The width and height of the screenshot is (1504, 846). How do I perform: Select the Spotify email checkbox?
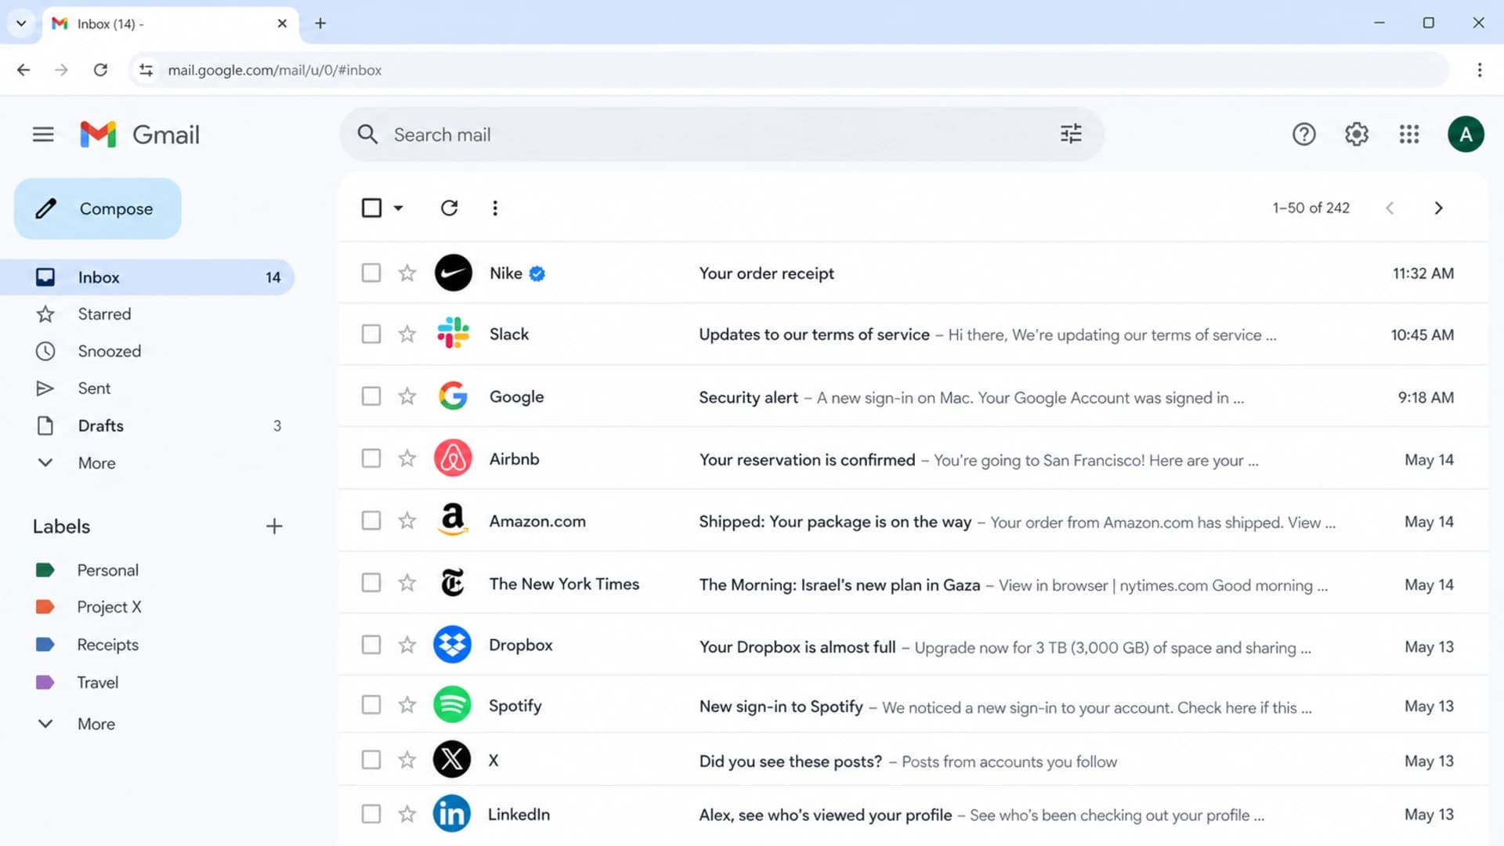coord(371,705)
